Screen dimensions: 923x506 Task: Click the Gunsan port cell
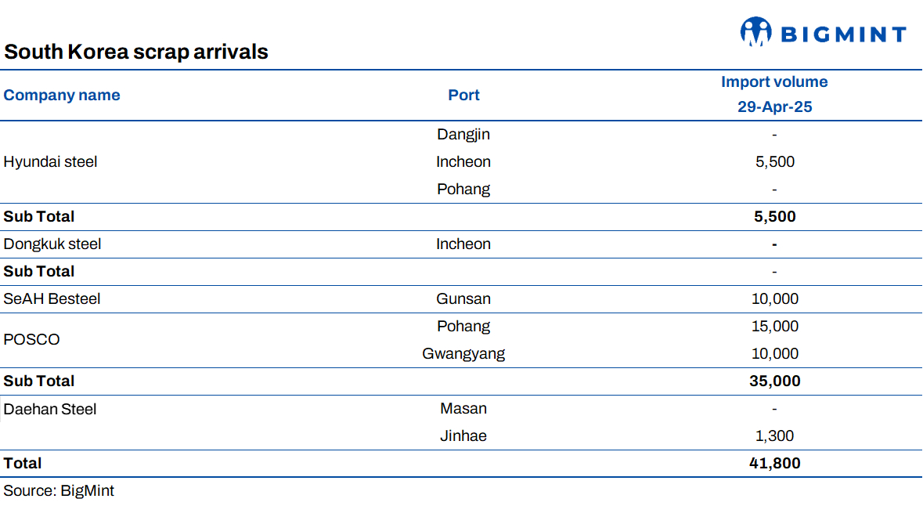coord(463,299)
